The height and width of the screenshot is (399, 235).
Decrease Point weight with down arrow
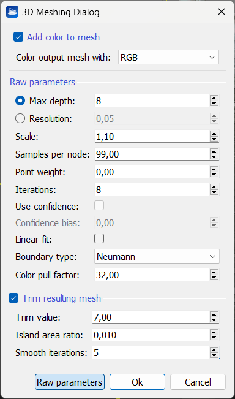click(214, 175)
